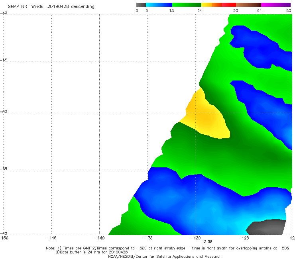Click the green segment of the color bar
295x259 pixels.
click(x=187, y=5)
